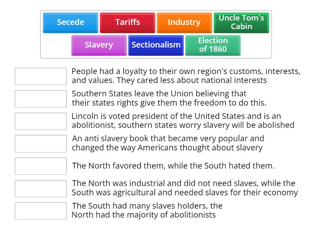Click empty box beside regional loyalty definition
The width and height of the screenshot is (312, 234).
pyautogui.click(x=41, y=76)
